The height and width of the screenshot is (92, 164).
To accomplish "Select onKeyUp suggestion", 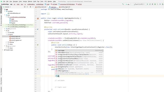I will pyautogui.click(x=79, y=69).
